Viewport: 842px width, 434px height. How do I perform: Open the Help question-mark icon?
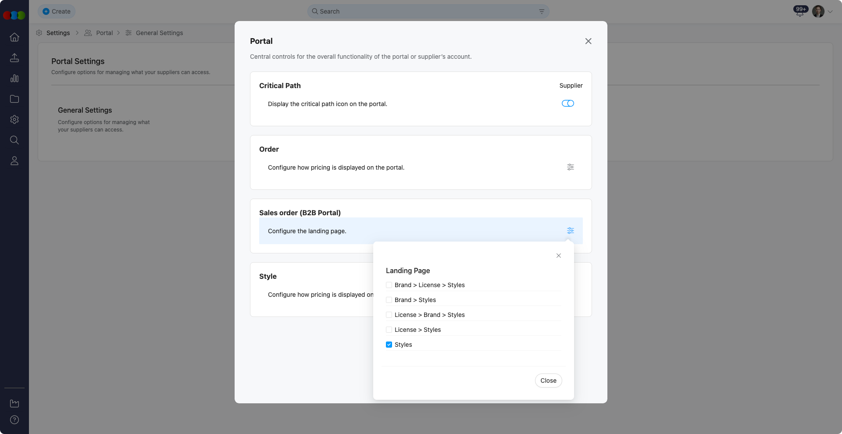(x=14, y=420)
